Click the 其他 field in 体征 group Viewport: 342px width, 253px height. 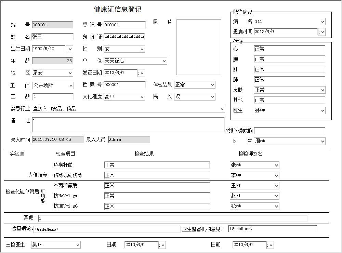tap(289, 100)
